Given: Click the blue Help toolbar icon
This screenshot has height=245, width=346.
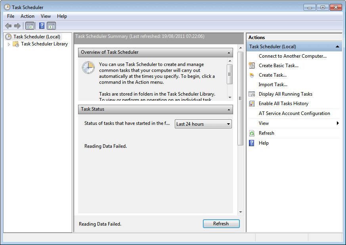Looking at the screenshot, I should pyautogui.click(x=42, y=26).
